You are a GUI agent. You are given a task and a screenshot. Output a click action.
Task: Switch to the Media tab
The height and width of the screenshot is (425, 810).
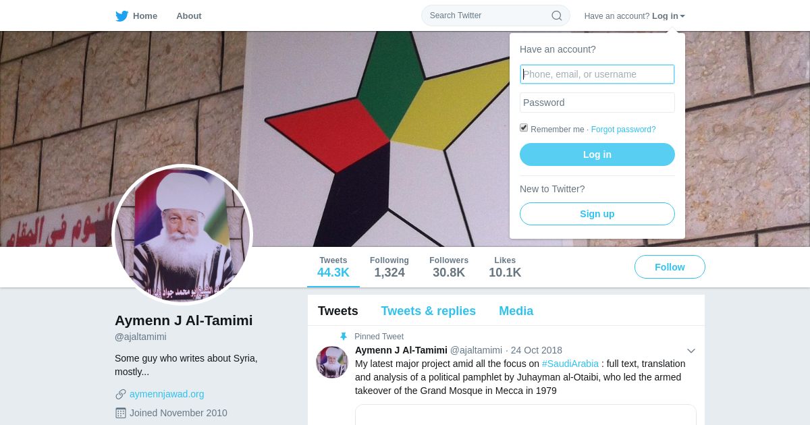click(516, 311)
